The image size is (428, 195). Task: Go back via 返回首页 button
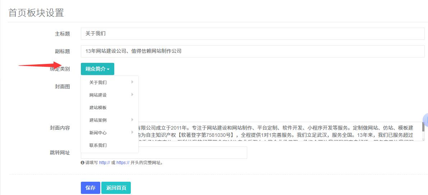click(x=116, y=188)
